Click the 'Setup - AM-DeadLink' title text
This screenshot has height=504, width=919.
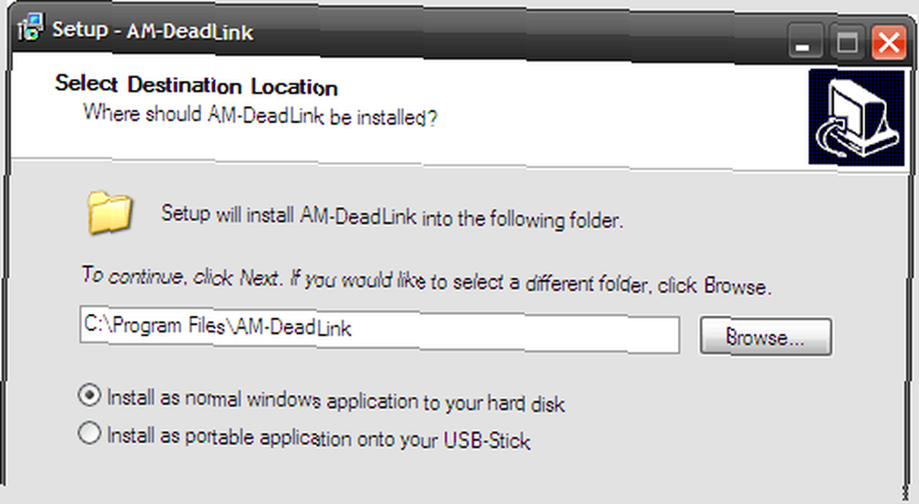tap(153, 30)
